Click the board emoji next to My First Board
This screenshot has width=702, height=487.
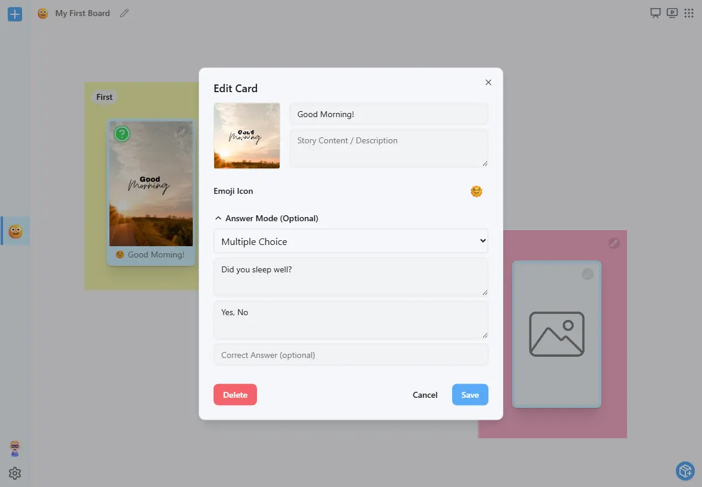[x=43, y=14]
